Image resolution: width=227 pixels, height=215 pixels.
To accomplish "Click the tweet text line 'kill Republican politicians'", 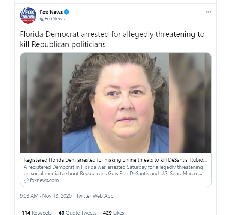I will tap(63, 44).
